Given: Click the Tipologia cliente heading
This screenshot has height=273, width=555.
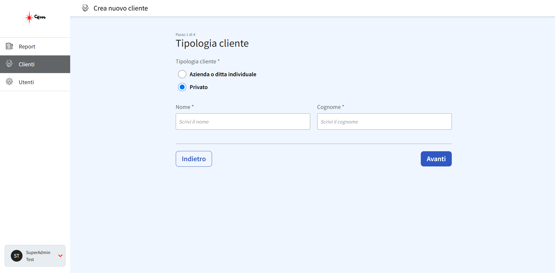Looking at the screenshot, I should click(x=212, y=44).
